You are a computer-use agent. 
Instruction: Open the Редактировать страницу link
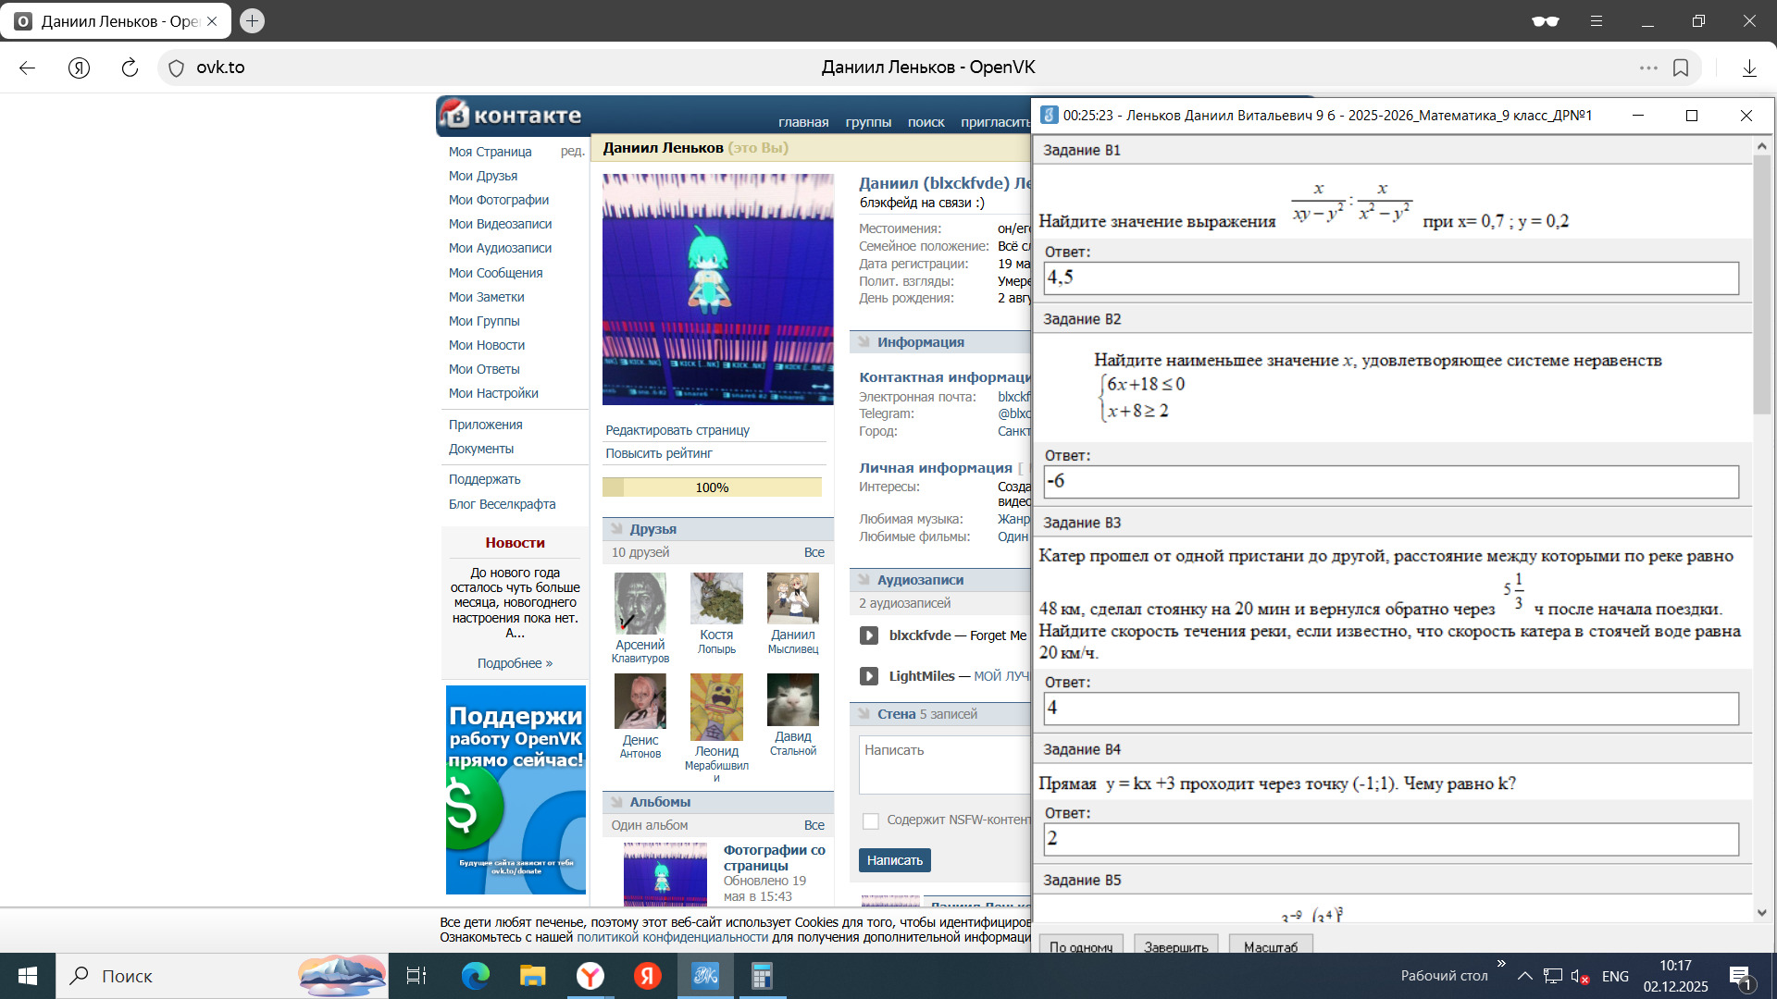click(677, 430)
